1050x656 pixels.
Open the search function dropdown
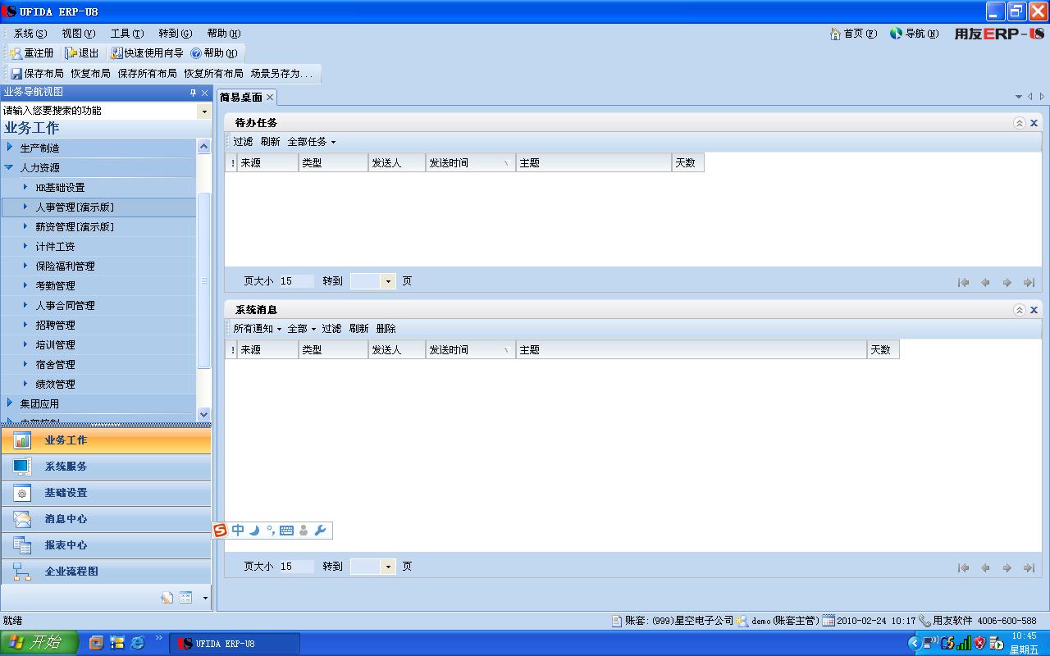pos(204,111)
